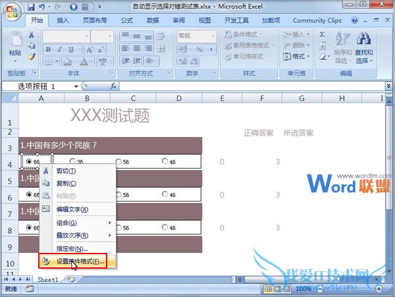This screenshot has height=297, width=395.
Task: Select the Sheet1 worksheet tab
Action: point(47,280)
